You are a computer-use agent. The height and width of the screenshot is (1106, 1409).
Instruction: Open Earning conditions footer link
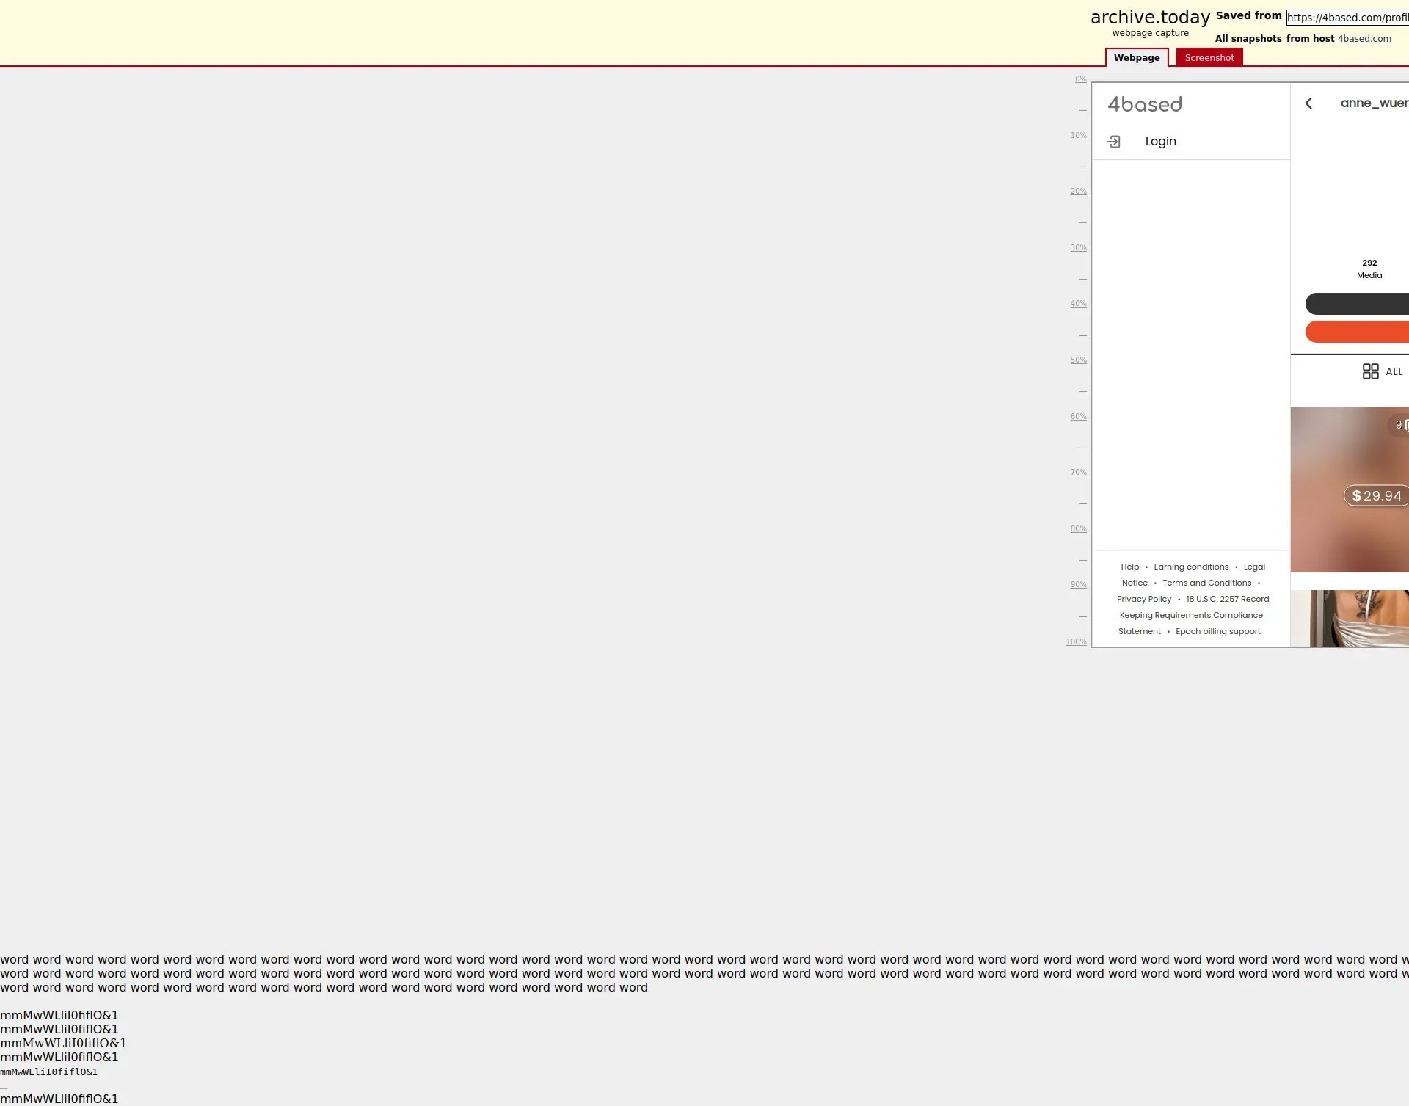tap(1190, 567)
